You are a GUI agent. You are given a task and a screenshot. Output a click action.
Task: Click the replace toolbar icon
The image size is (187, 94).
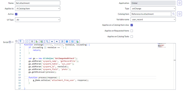37,41
